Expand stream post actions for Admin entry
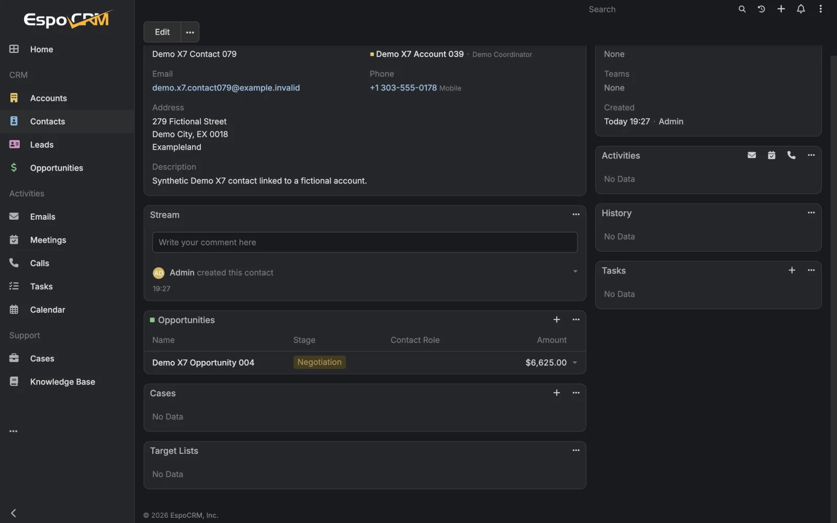837x523 pixels. 575,271
